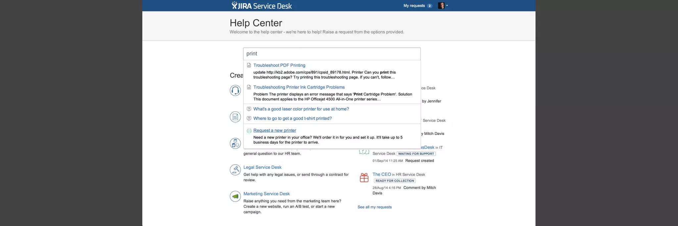Screen dimensions: 678x226
Task: Open the user avatar dropdown menu
Action: point(443,6)
